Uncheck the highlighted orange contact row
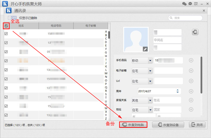 click(6, 61)
